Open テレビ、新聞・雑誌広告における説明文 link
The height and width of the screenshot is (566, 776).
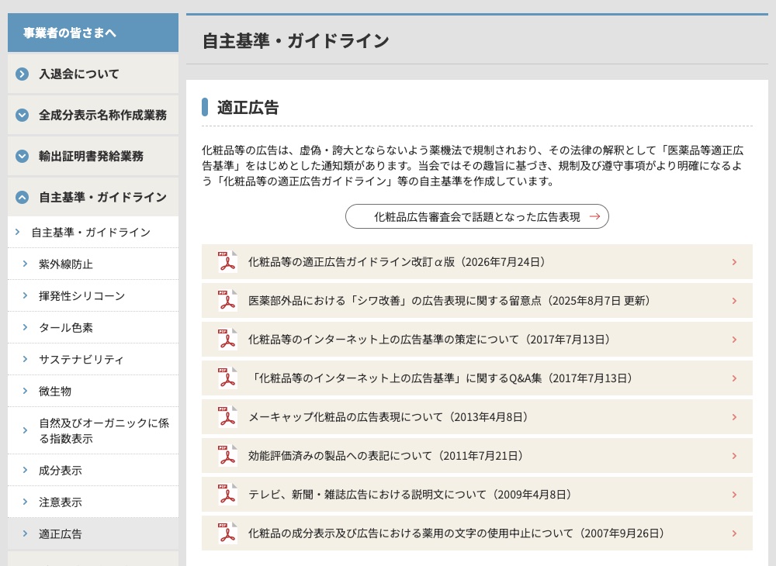pos(477,495)
